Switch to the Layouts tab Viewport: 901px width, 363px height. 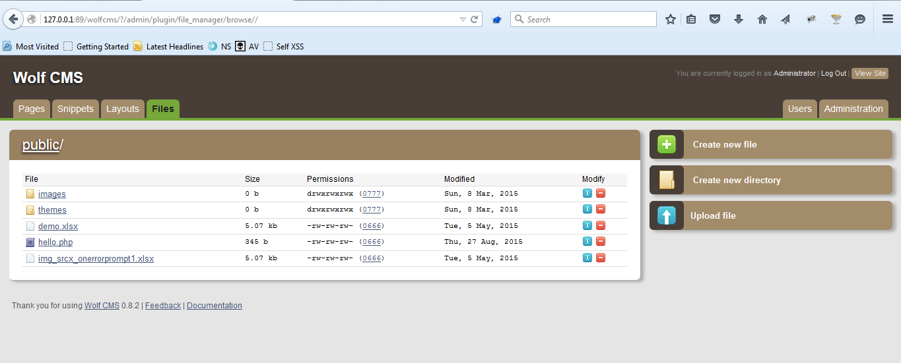click(x=123, y=109)
